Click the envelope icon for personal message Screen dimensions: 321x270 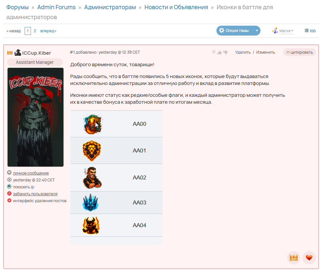[x=9, y=173]
